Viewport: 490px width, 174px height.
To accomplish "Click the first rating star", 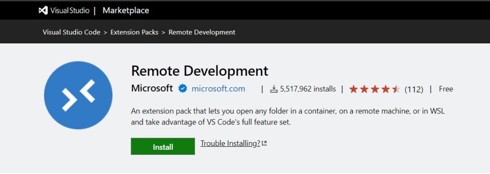I will (x=354, y=89).
